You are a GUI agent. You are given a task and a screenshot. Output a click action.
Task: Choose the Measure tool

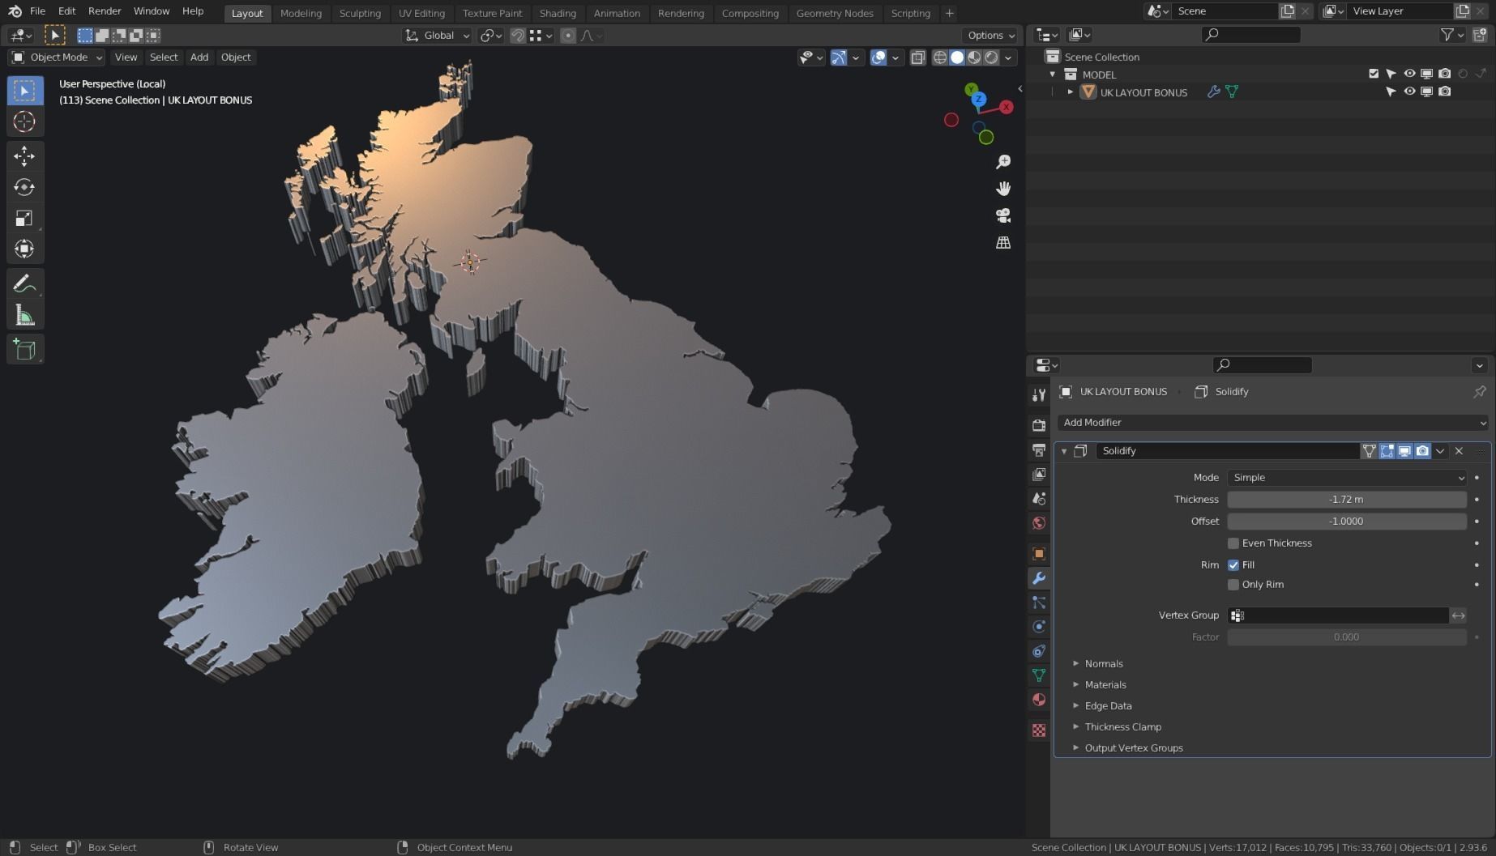[24, 315]
